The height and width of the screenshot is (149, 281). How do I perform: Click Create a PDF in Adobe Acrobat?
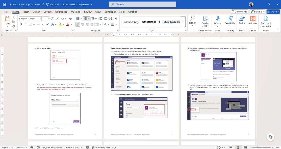pyautogui.click(x=205, y=21)
